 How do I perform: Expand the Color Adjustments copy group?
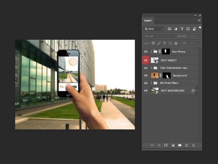click(x=152, y=68)
